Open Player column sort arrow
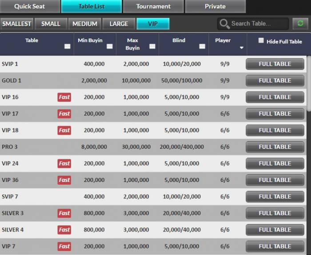311x255 pixels. click(241, 48)
